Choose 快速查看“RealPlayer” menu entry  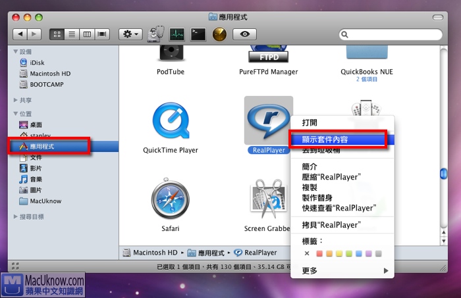point(342,208)
